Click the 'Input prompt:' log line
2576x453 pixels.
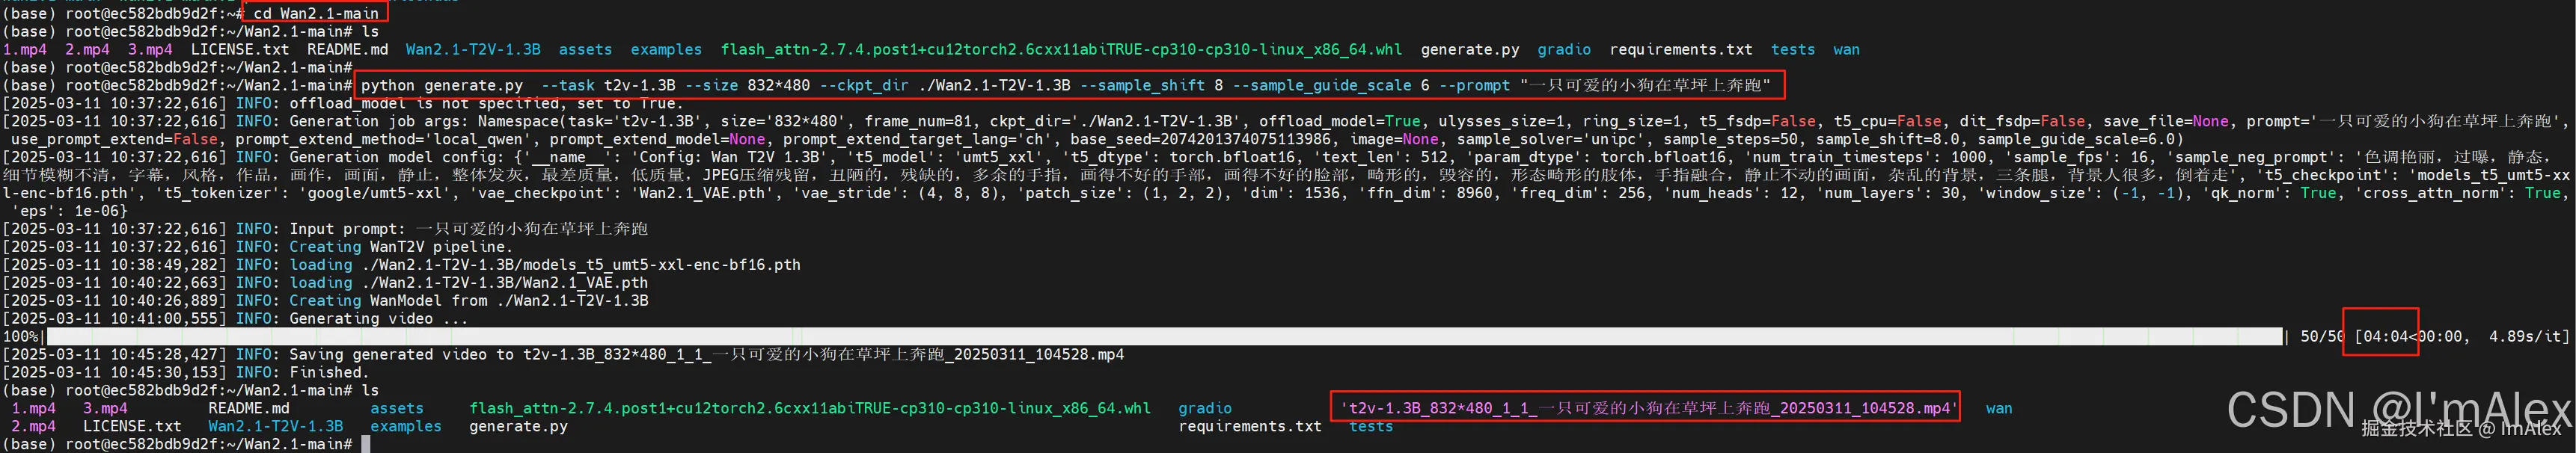click(347, 229)
